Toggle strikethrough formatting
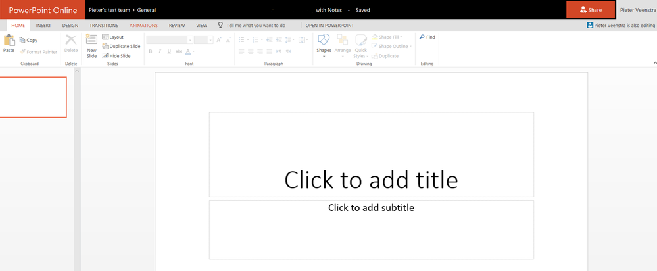Screen dimensions: 657x271 (x=179, y=51)
